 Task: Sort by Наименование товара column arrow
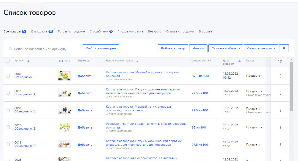click(x=137, y=61)
